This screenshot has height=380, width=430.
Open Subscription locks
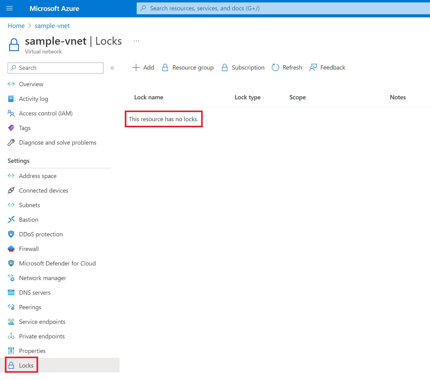click(x=243, y=67)
